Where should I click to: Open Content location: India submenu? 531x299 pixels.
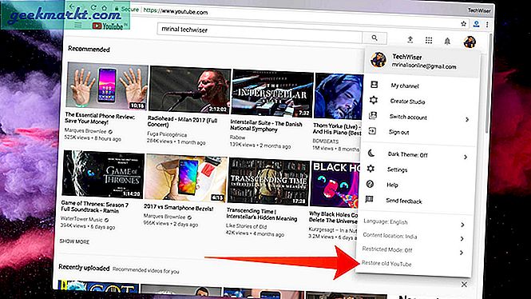[x=390, y=236]
